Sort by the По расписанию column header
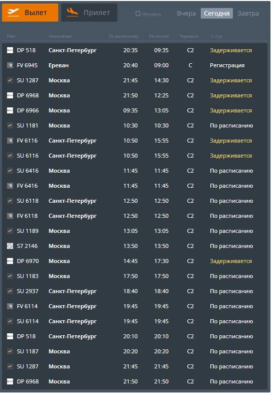 [123, 36]
